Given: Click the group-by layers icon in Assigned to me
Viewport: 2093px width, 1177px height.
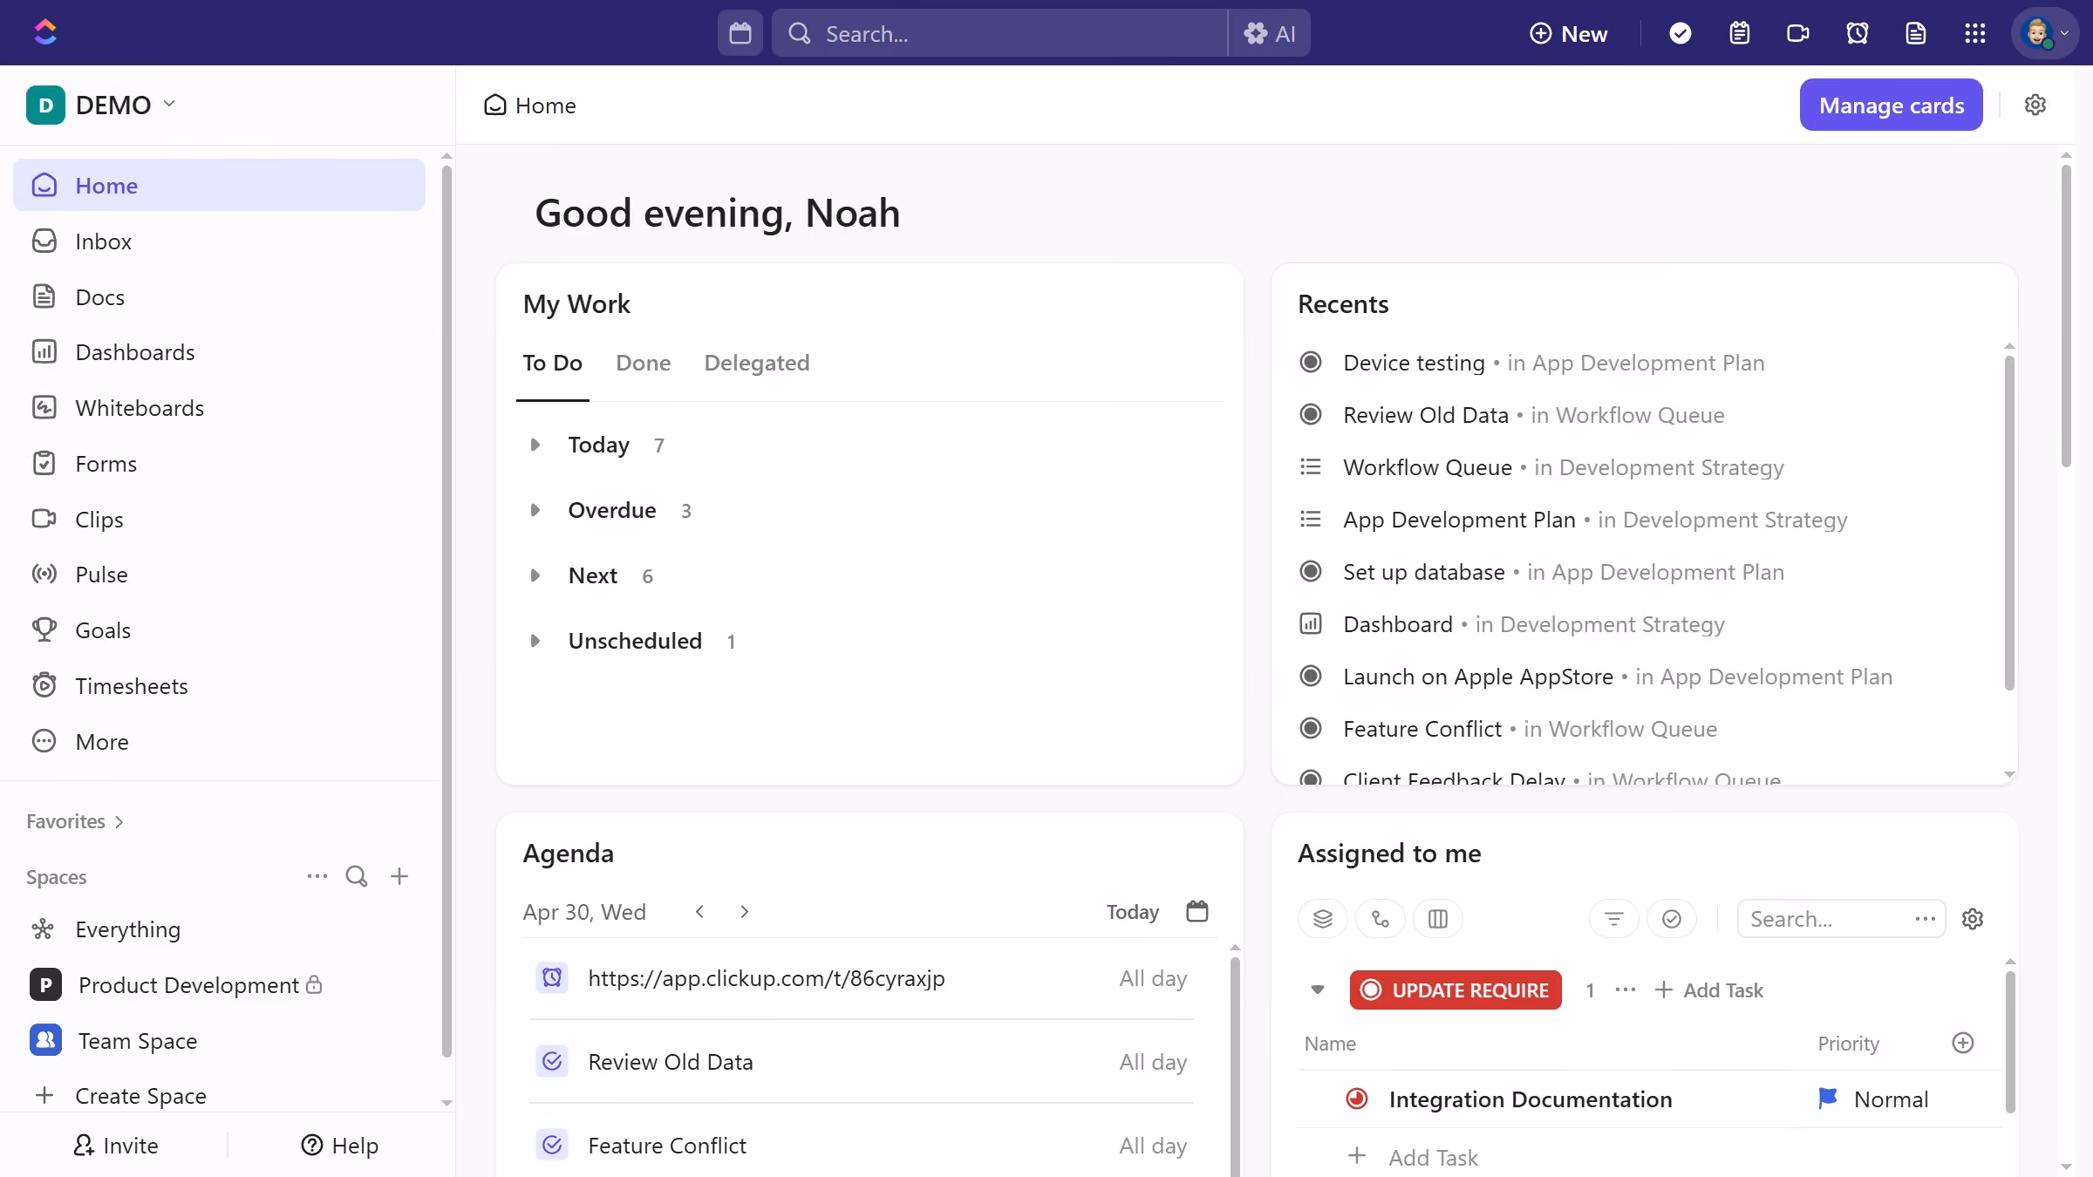Looking at the screenshot, I should 1323,919.
